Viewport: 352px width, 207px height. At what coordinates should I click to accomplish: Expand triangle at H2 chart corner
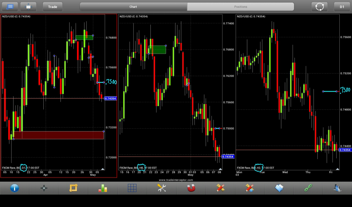tap(337, 169)
